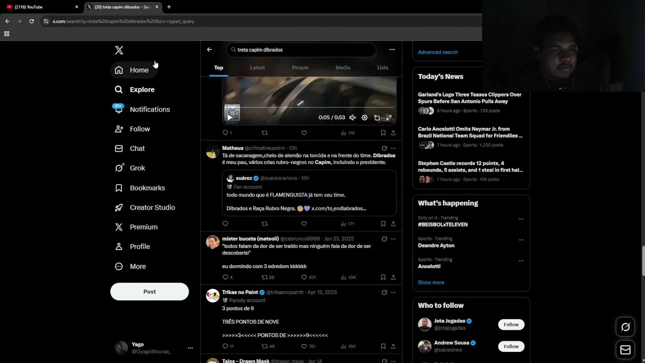Open Bookmarks page

[x=140, y=188]
